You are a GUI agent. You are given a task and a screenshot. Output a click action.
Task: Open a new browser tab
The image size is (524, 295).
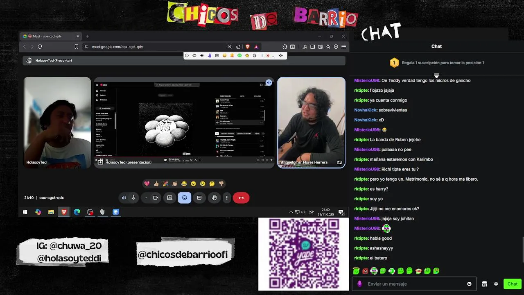click(x=87, y=36)
